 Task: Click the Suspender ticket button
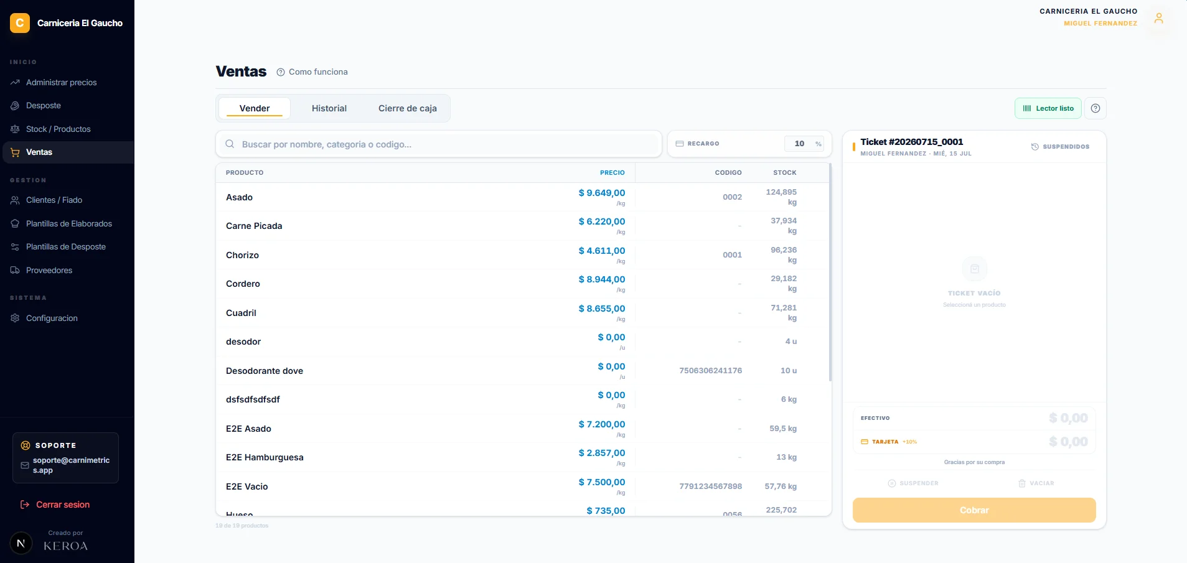[x=913, y=483]
